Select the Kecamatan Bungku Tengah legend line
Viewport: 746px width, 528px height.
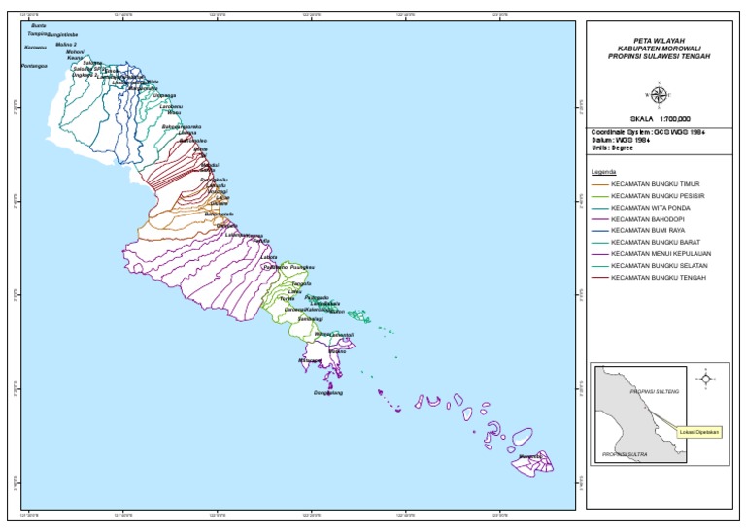point(599,278)
